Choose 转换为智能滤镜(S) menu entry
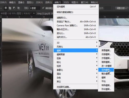Image resolution: width=129 pixels, height=98 pixels. pyautogui.click(x=76, y=12)
